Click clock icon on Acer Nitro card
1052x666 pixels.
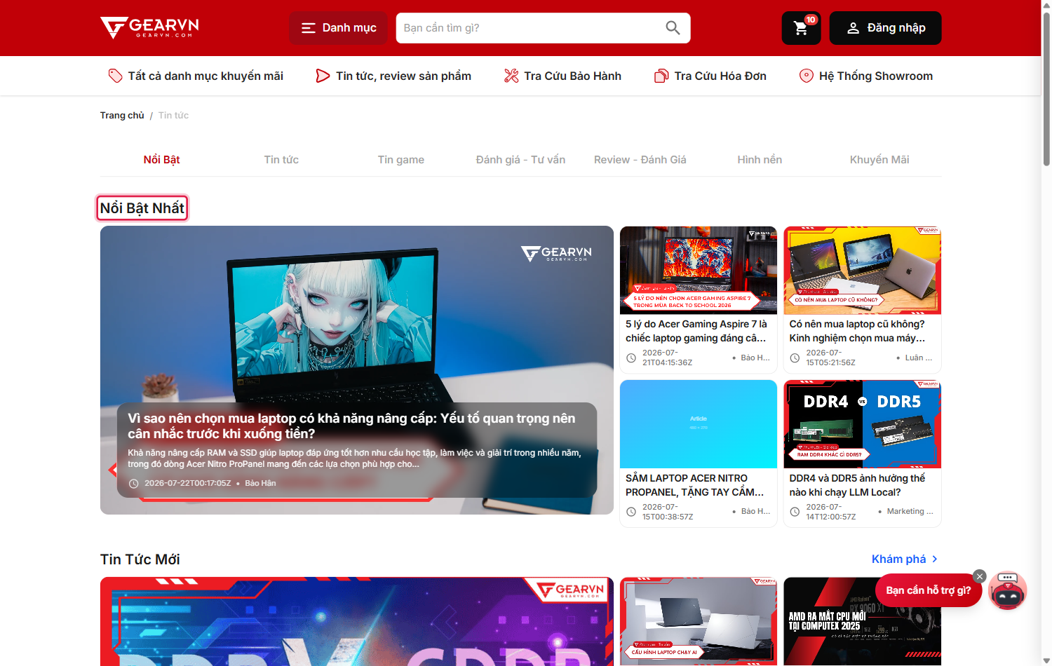coord(631,512)
